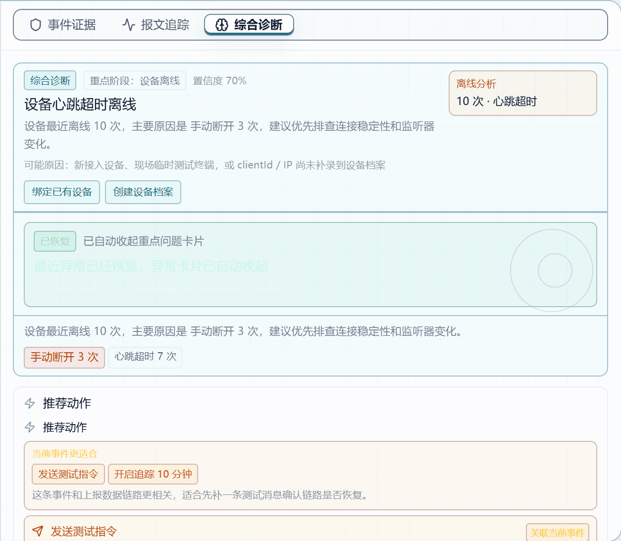Image resolution: width=621 pixels, height=541 pixels.
Task: Click the 手动断开 3 次 tag
Action: [64, 357]
